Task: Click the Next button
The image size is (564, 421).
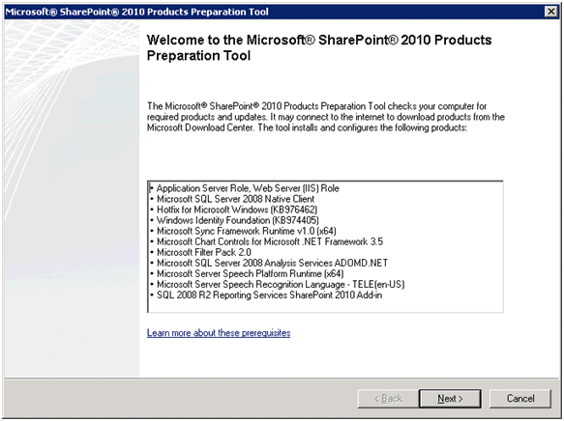Action: click(450, 399)
